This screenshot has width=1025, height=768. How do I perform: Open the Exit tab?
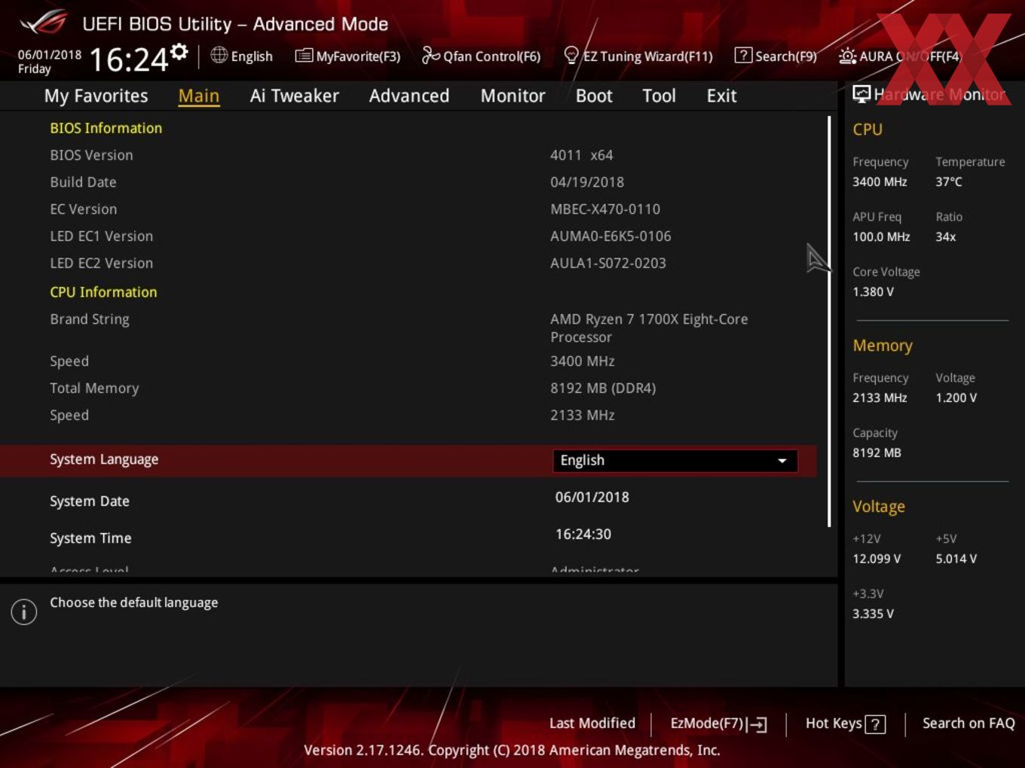pos(721,96)
